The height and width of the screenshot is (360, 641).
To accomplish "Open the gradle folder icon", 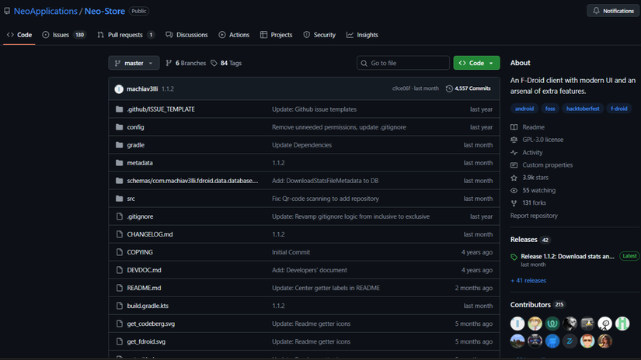I will [120, 145].
